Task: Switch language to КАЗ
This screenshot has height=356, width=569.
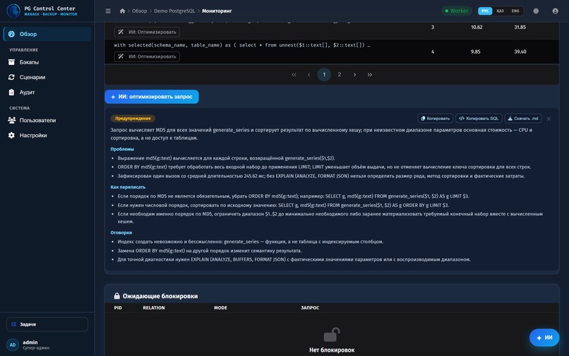Action: click(500, 11)
